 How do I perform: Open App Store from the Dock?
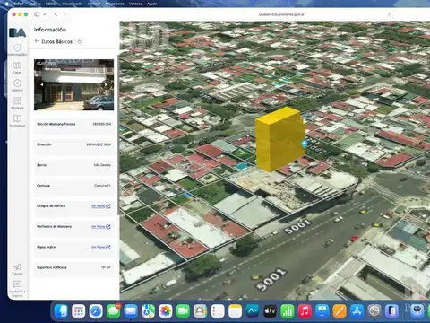point(357,311)
